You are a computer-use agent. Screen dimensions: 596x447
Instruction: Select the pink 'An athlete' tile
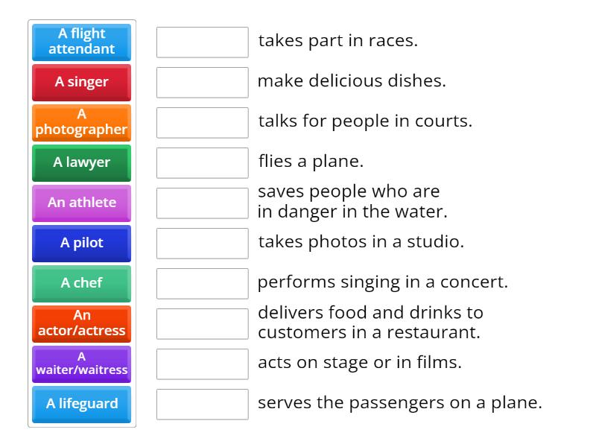point(82,203)
